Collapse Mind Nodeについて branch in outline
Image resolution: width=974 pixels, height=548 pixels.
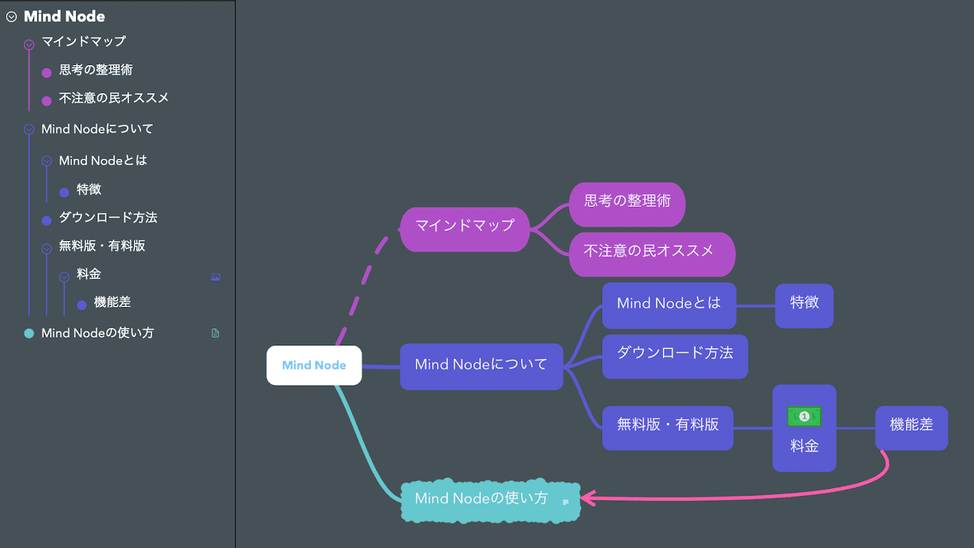click(x=29, y=129)
